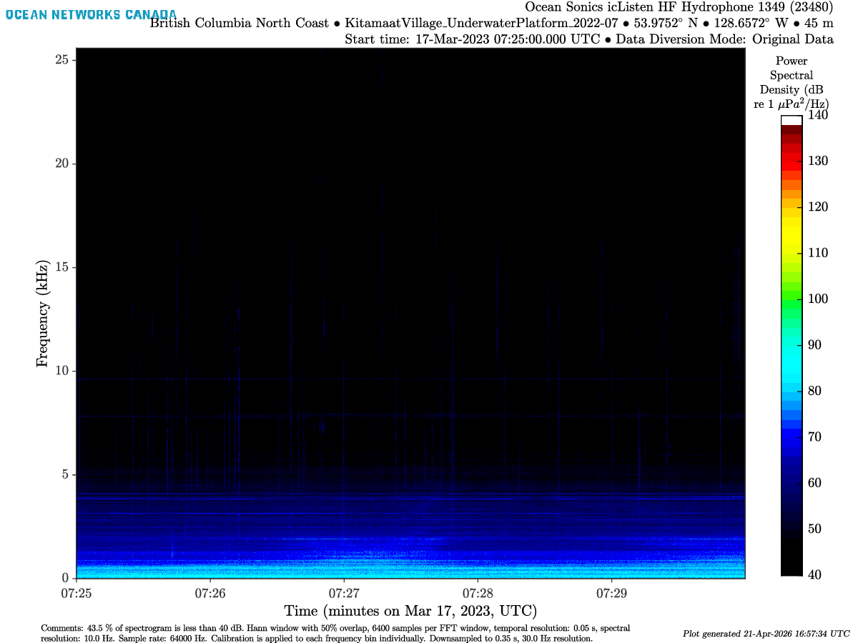Select the Start time header line
Viewport: 858px width, 643px height.
pos(588,39)
